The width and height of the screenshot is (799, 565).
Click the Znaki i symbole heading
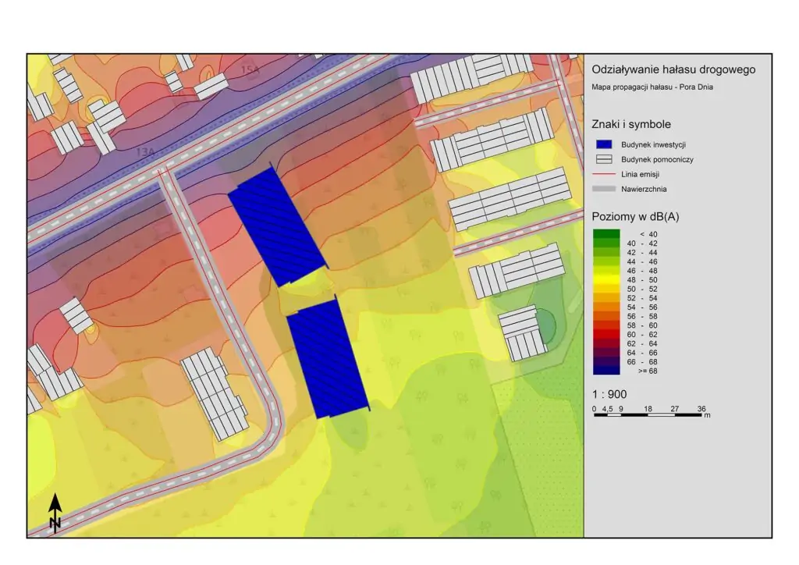tap(631, 124)
